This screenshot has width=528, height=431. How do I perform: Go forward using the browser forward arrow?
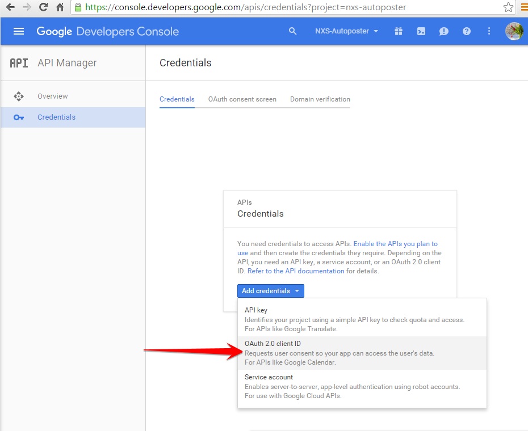tap(27, 7)
